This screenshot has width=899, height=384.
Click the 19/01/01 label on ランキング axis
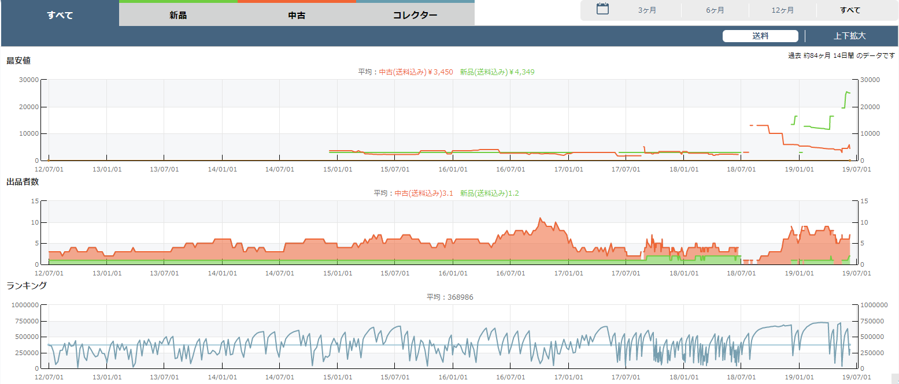click(x=799, y=376)
